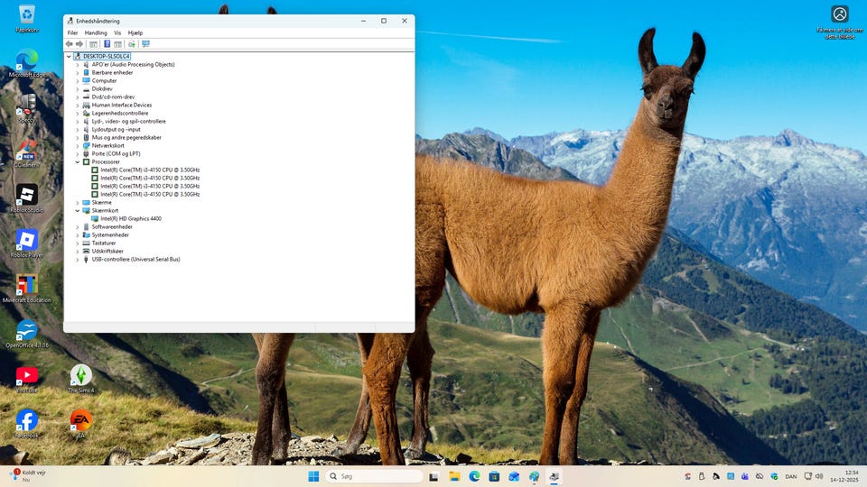The width and height of the screenshot is (867, 487).
Task: Open the Hjælp menu
Action: (135, 32)
